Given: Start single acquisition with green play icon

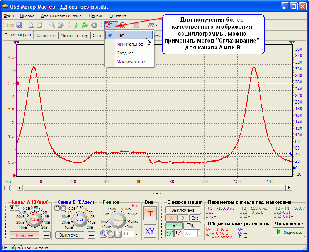Looking at the screenshot, I should click(x=77, y=25).
